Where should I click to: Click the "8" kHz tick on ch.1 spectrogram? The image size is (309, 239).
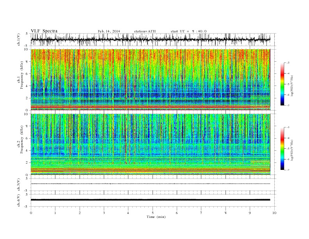(27, 62)
